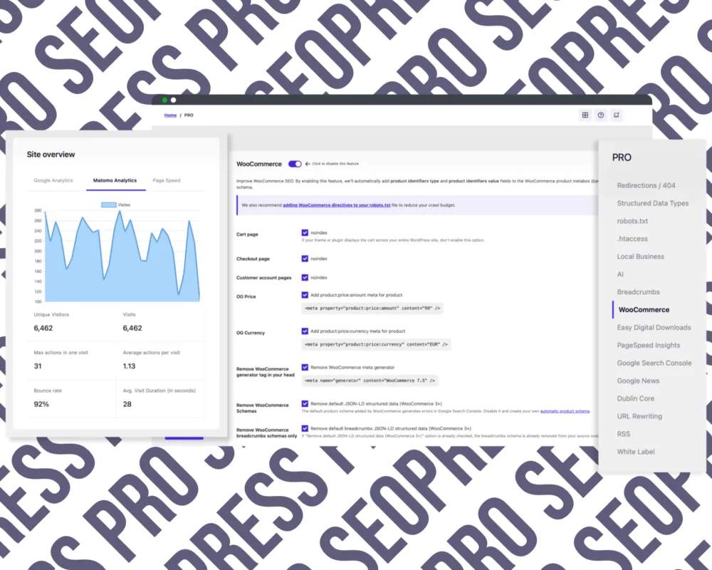The height and width of the screenshot is (570, 712).
Task: Select AI in the PRO menu
Action: [620, 274]
